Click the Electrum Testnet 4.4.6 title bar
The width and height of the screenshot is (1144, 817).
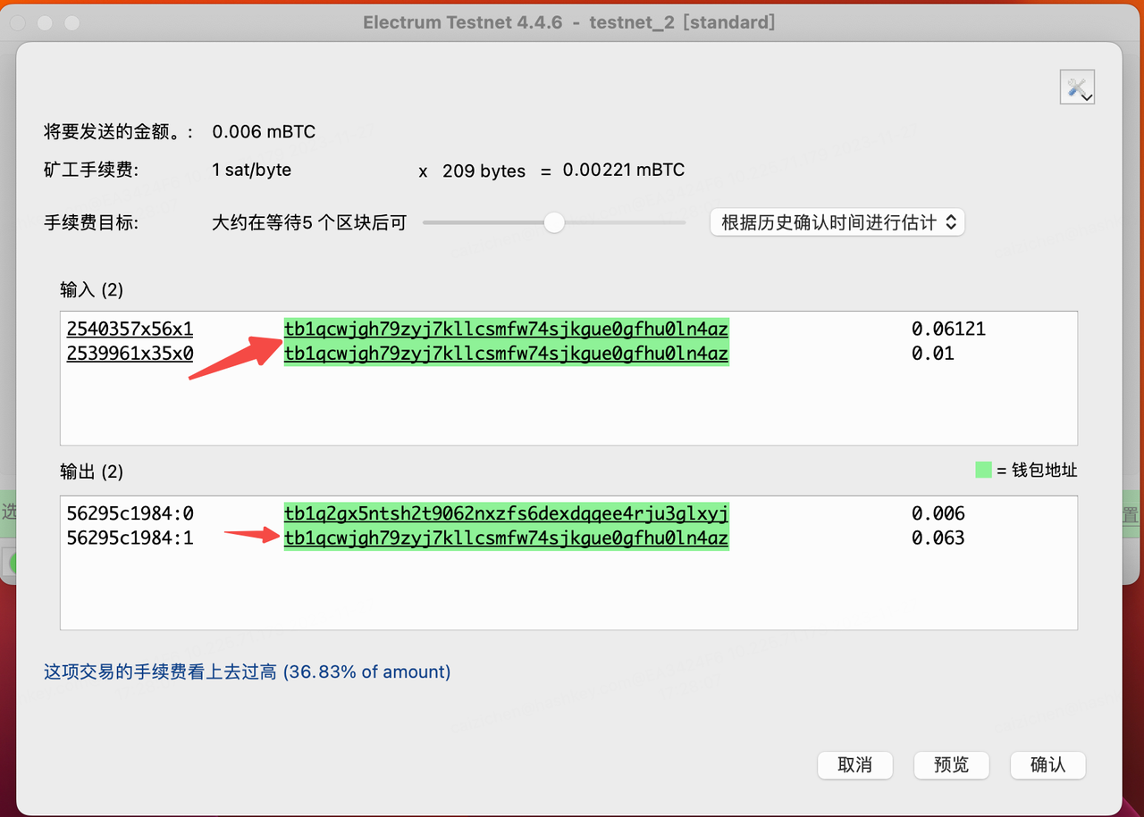[x=572, y=21]
